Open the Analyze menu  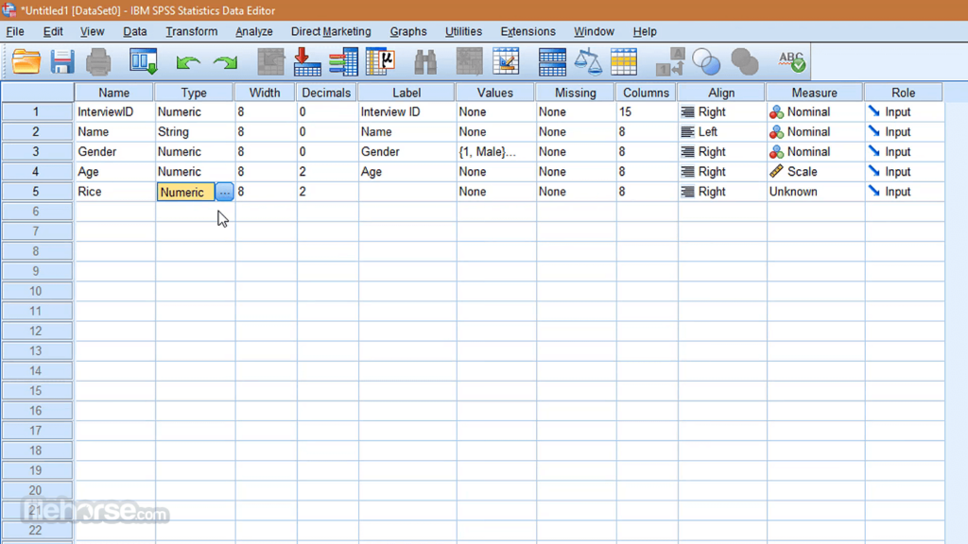253,31
